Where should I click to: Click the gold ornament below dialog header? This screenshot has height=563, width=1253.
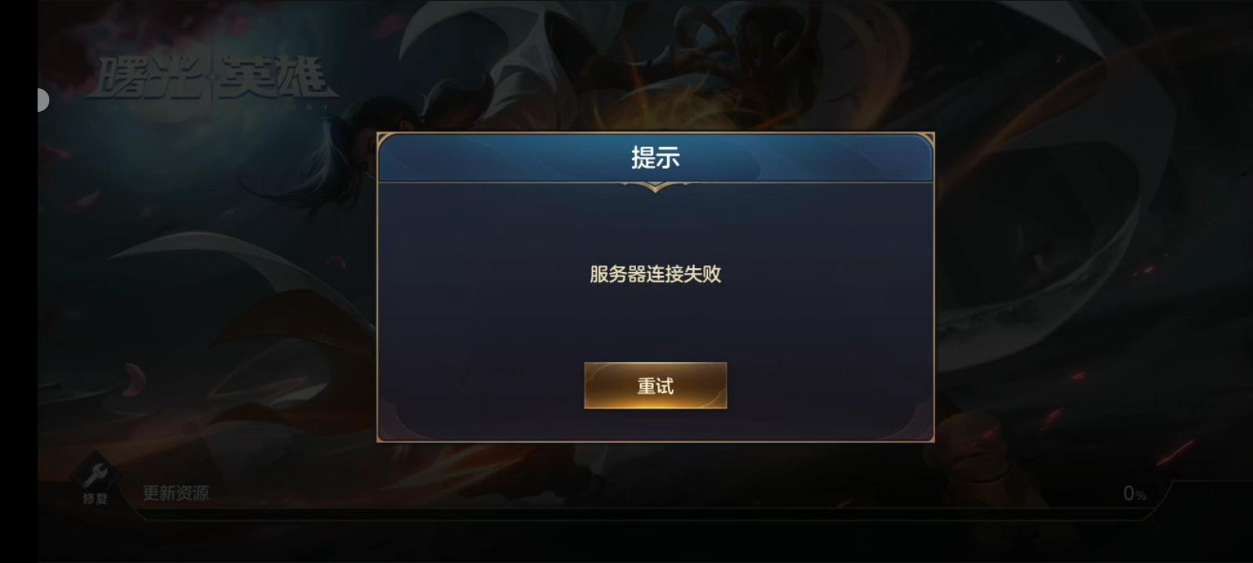(x=655, y=186)
